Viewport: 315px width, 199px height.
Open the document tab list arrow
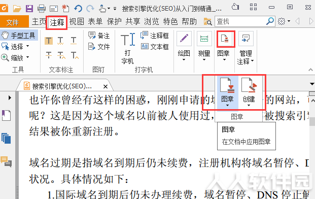312,84
